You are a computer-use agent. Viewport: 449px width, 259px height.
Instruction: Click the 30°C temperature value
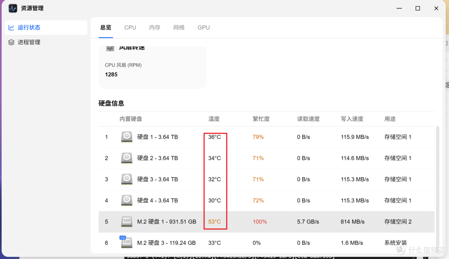click(215, 200)
